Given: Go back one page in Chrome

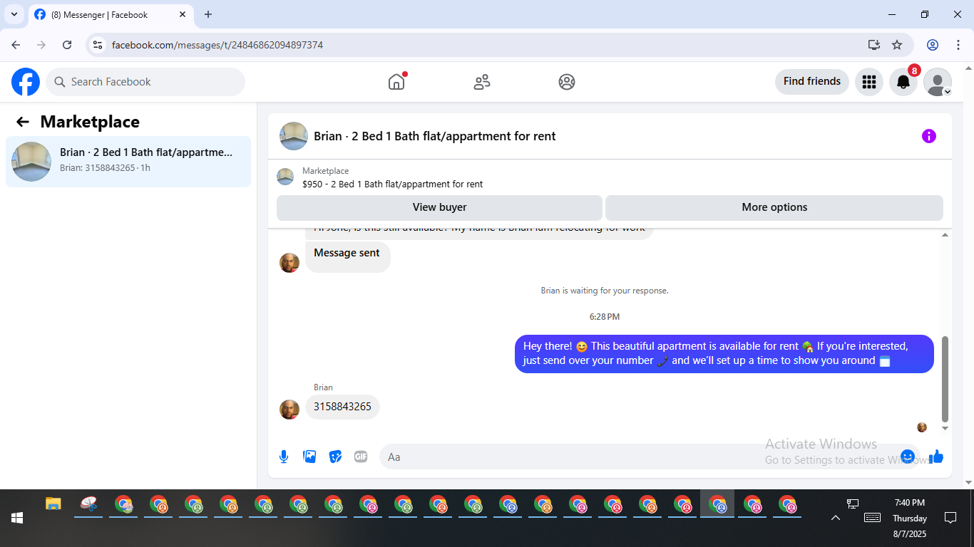Looking at the screenshot, I should coord(16,45).
